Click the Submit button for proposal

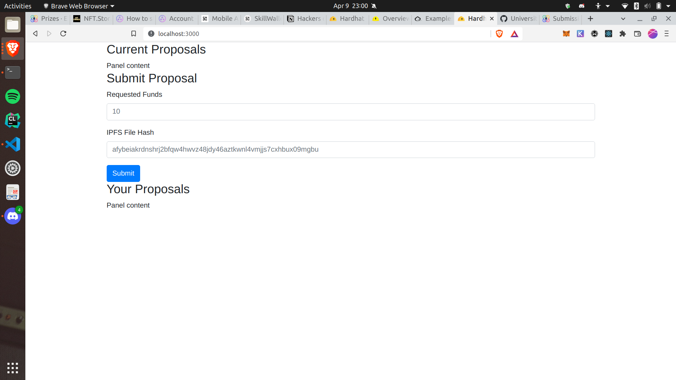(123, 173)
